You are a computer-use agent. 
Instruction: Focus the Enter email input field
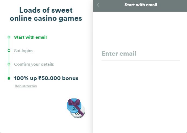point(141,54)
